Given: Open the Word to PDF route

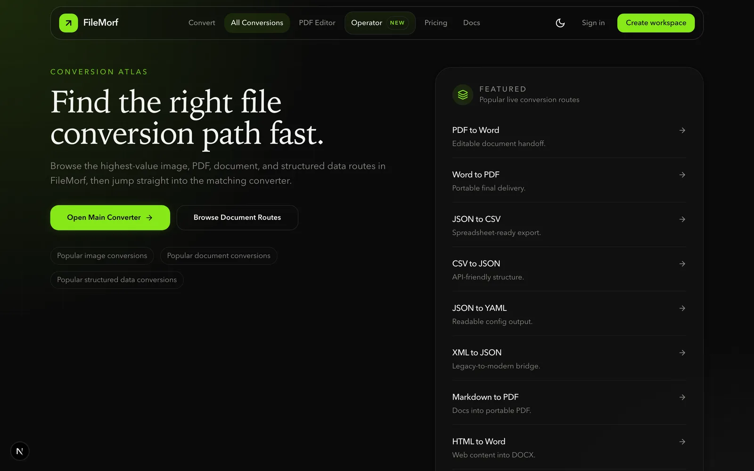Looking at the screenshot, I should pyautogui.click(x=569, y=181).
